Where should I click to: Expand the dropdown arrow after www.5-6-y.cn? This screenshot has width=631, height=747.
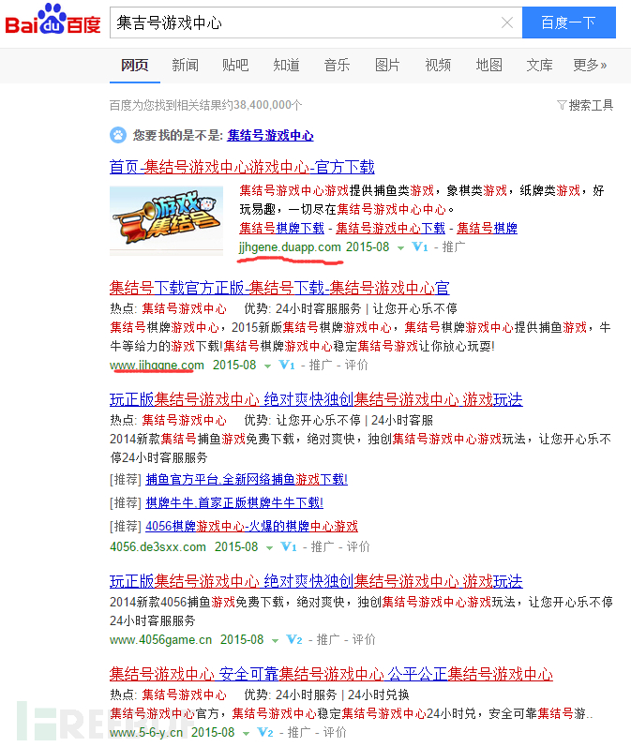pos(247,734)
